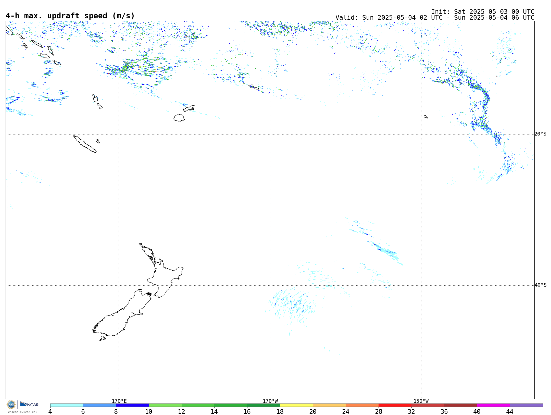This screenshot has width=551, height=415.
Task: Click the round Viti Levu (Fiji) island outline
Action: pyautogui.click(x=179, y=118)
